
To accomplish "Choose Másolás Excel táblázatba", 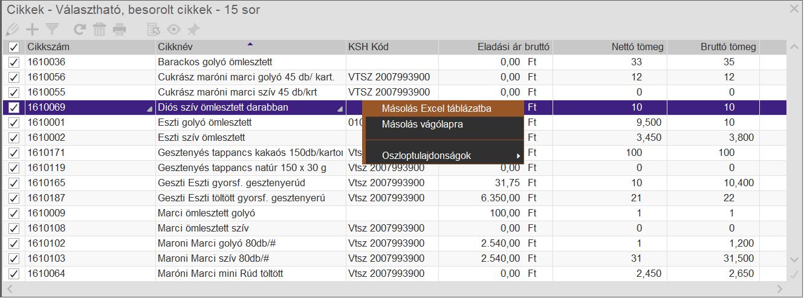I will coord(436,109).
